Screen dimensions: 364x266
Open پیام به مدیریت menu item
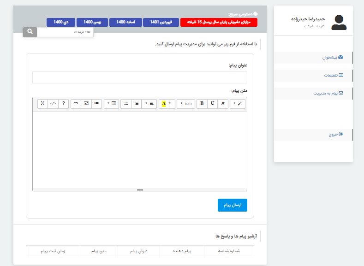[313, 93]
